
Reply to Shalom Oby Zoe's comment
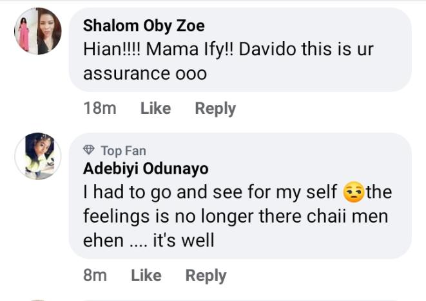pyautogui.click(x=215, y=109)
